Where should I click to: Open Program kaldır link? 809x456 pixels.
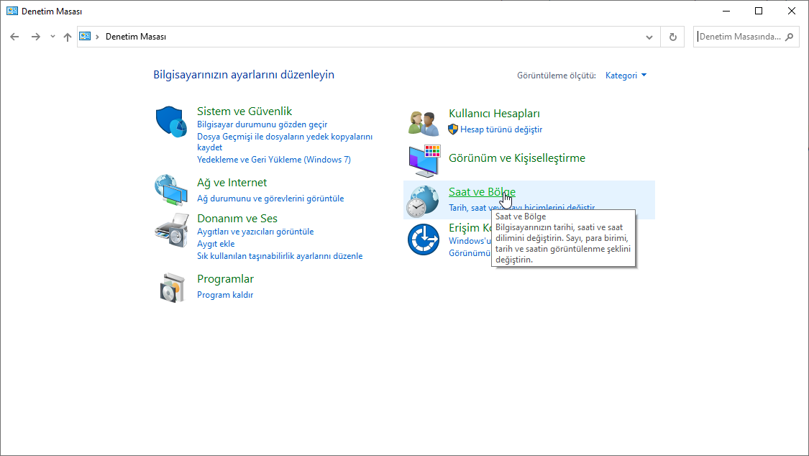[x=225, y=295]
